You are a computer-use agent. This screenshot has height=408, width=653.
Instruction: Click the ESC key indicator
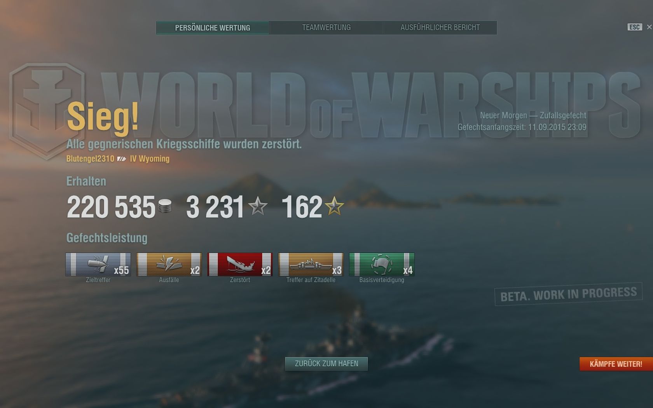(635, 27)
